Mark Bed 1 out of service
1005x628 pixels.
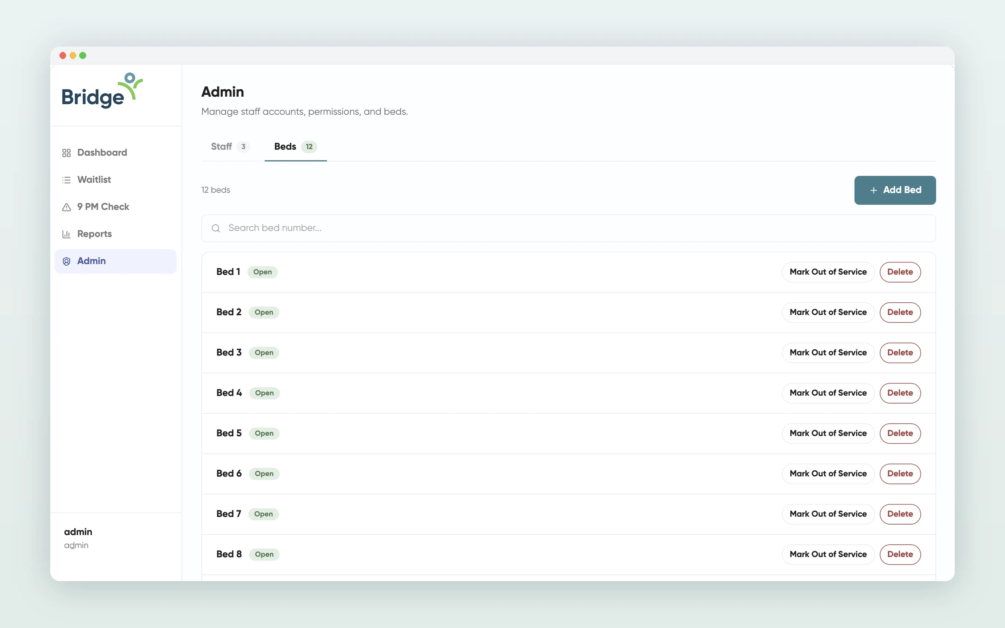coord(828,272)
